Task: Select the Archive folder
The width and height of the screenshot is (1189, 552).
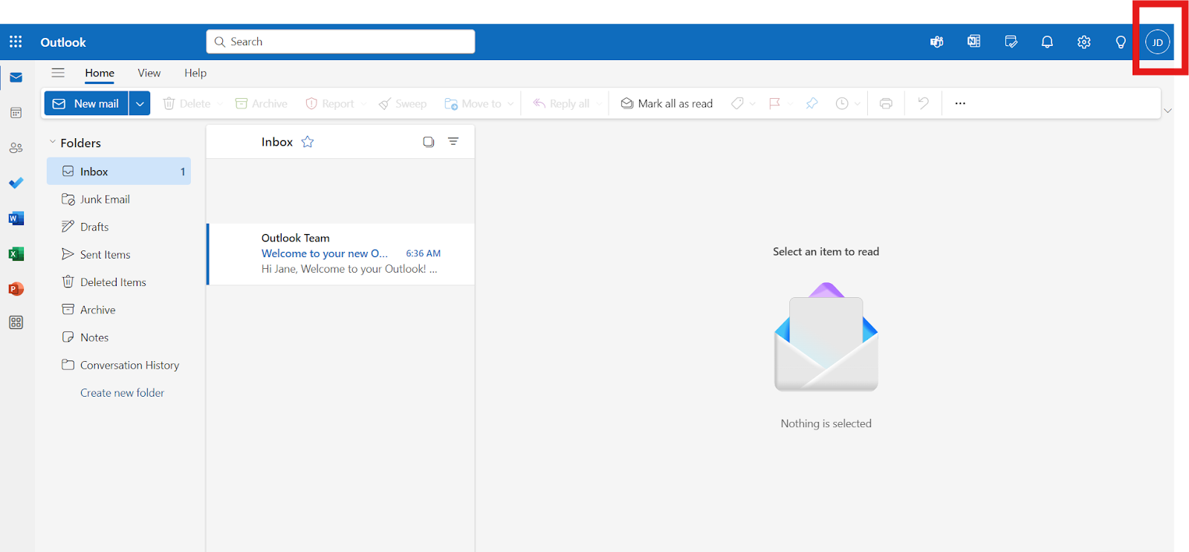Action: click(119, 310)
